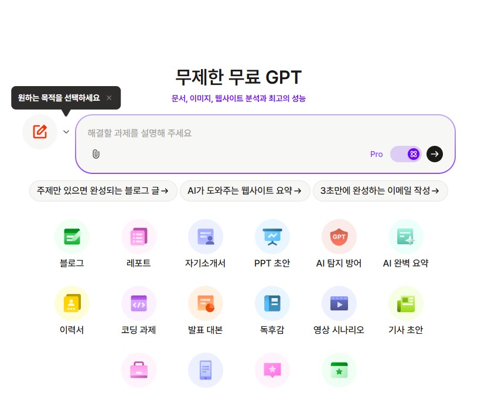Image resolution: width=481 pixels, height=393 pixels.
Task: Click the 이력서 label text
Action: (x=72, y=330)
